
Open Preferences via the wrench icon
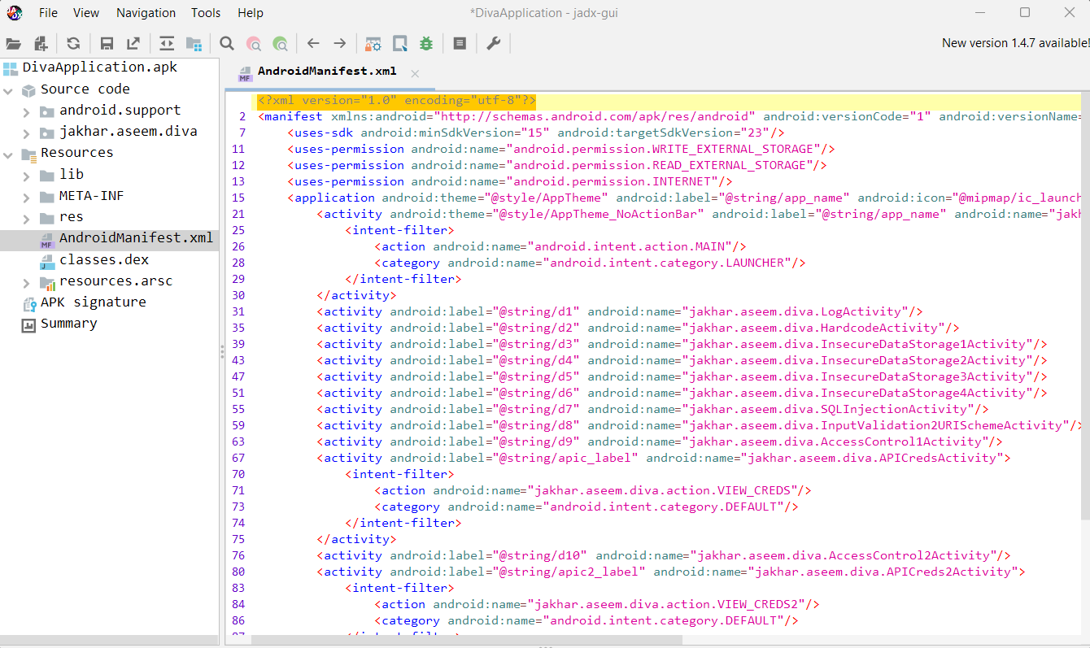[494, 43]
